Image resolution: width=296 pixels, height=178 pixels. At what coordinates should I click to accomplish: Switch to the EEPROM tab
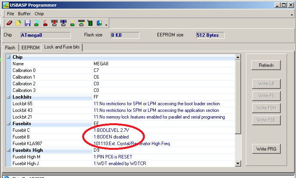point(31,47)
